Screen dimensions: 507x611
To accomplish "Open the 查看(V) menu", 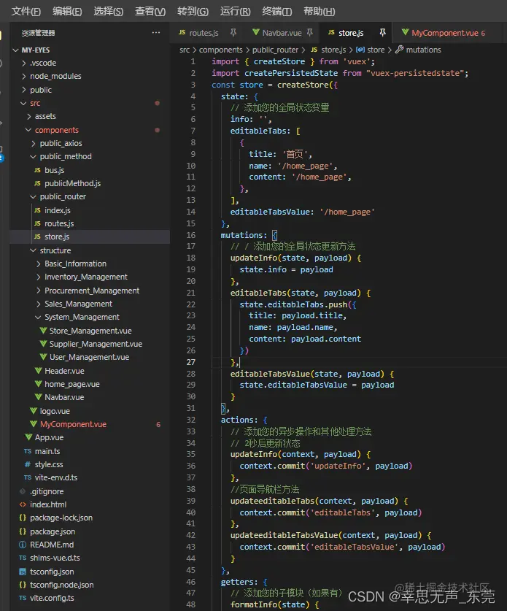I will (150, 11).
